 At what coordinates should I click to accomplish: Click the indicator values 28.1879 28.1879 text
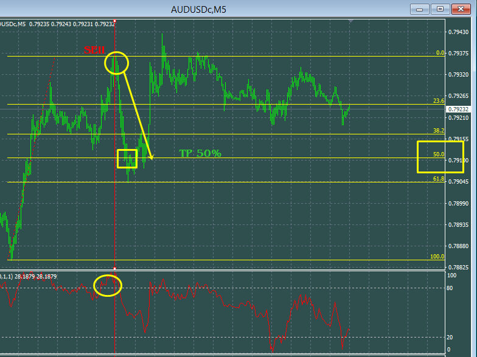(35, 276)
